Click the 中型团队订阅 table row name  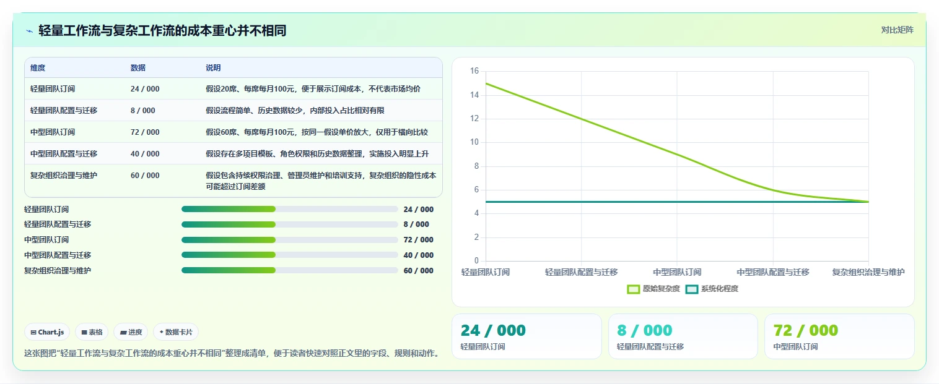click(53, 132)
